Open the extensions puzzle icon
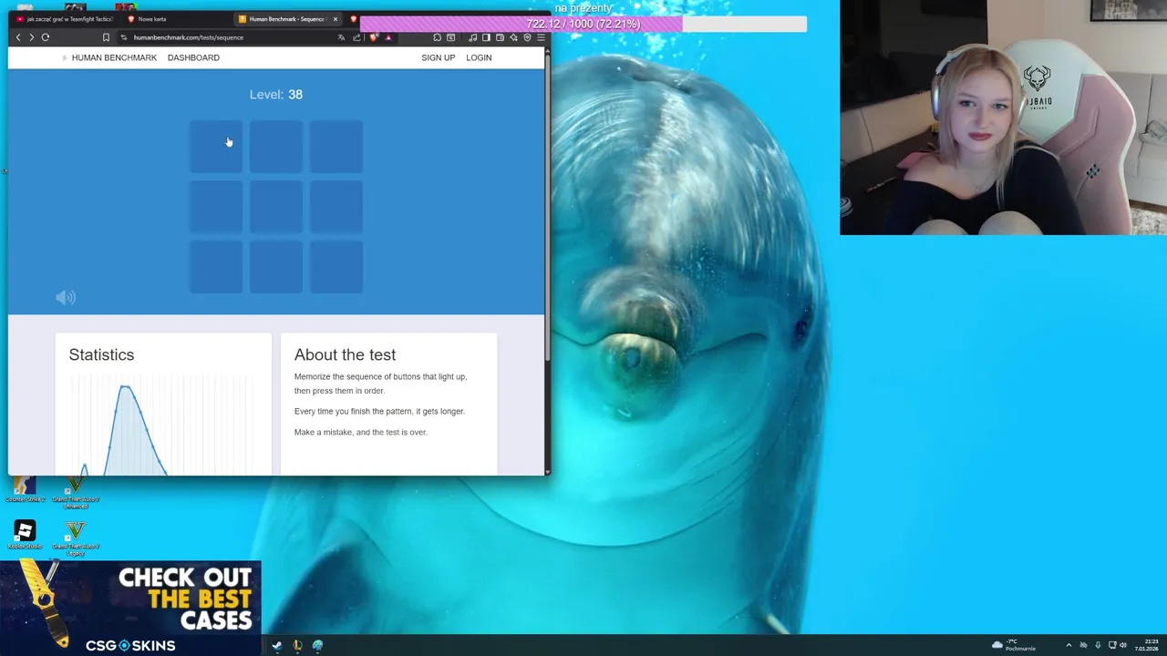 (437, 37)
